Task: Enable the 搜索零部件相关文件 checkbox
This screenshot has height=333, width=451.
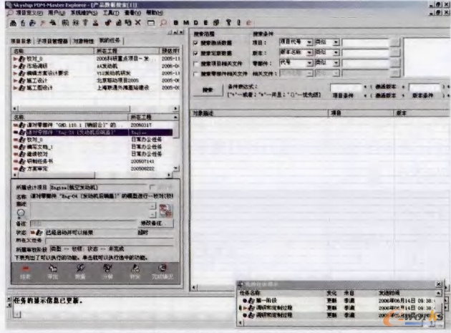Action: pos(195,73)
